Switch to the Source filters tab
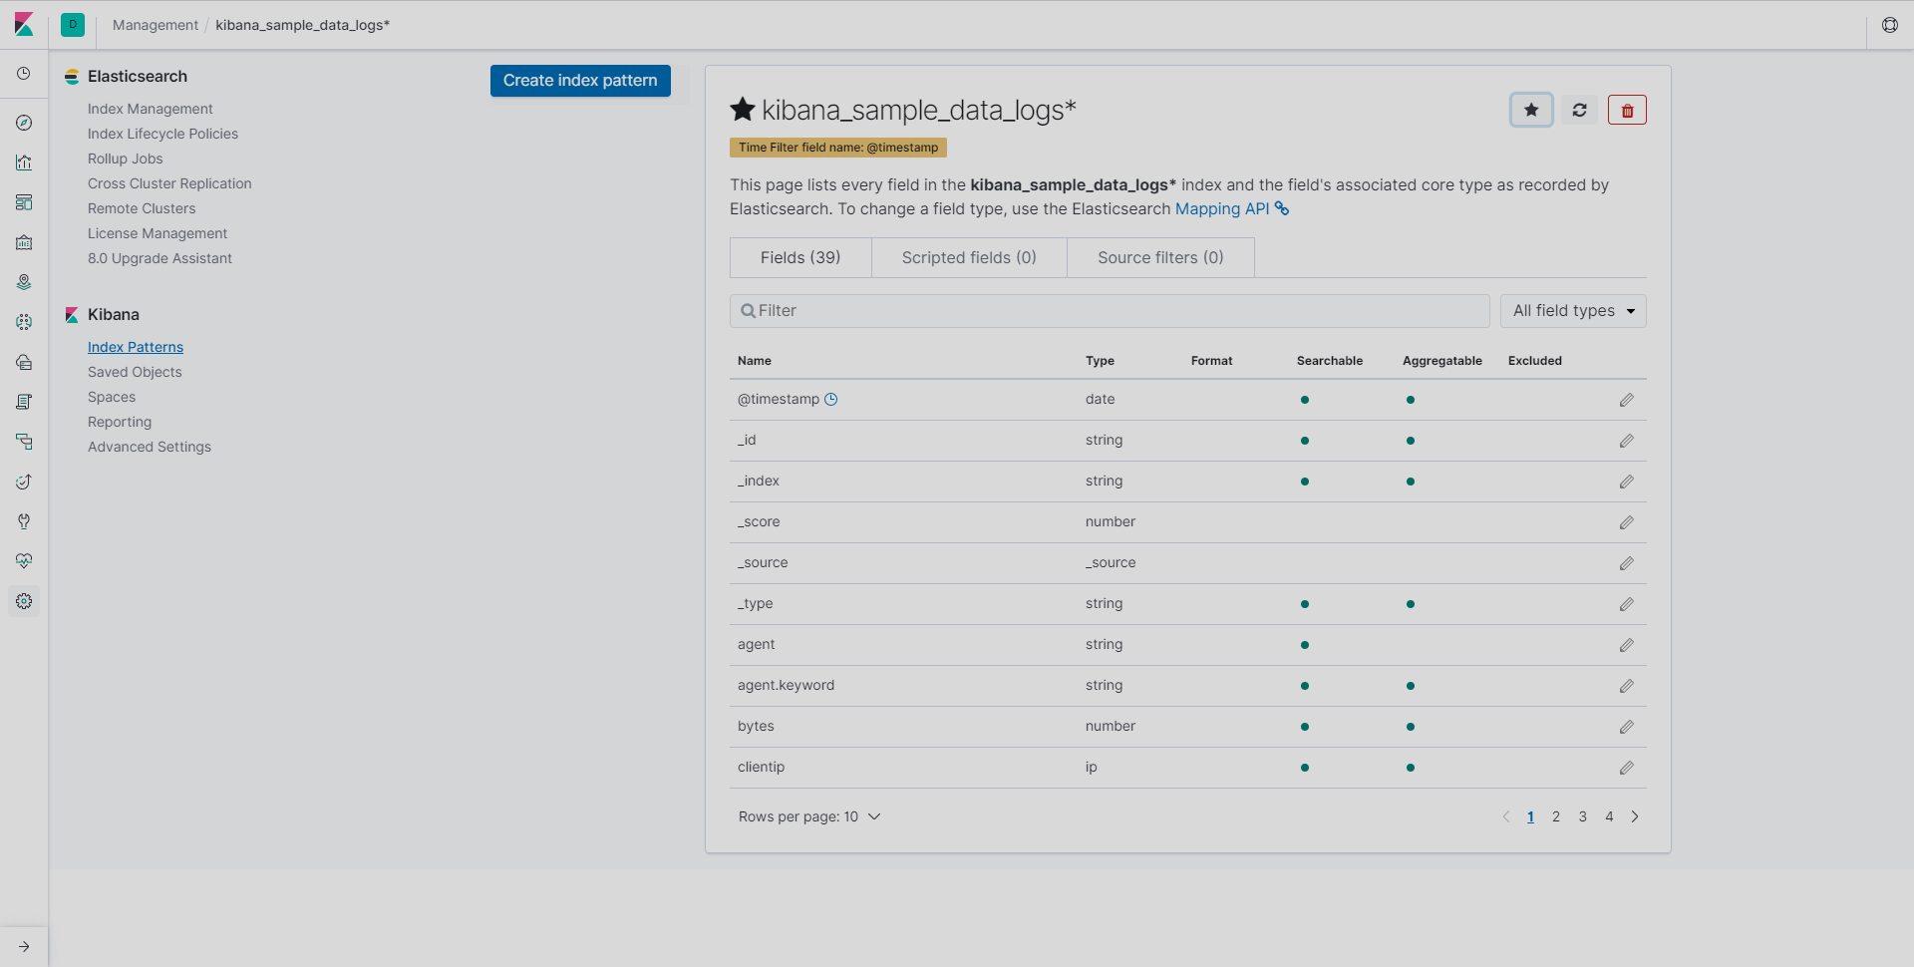1914x967 pixels. pyautogui.click(x=1160, y=257)
